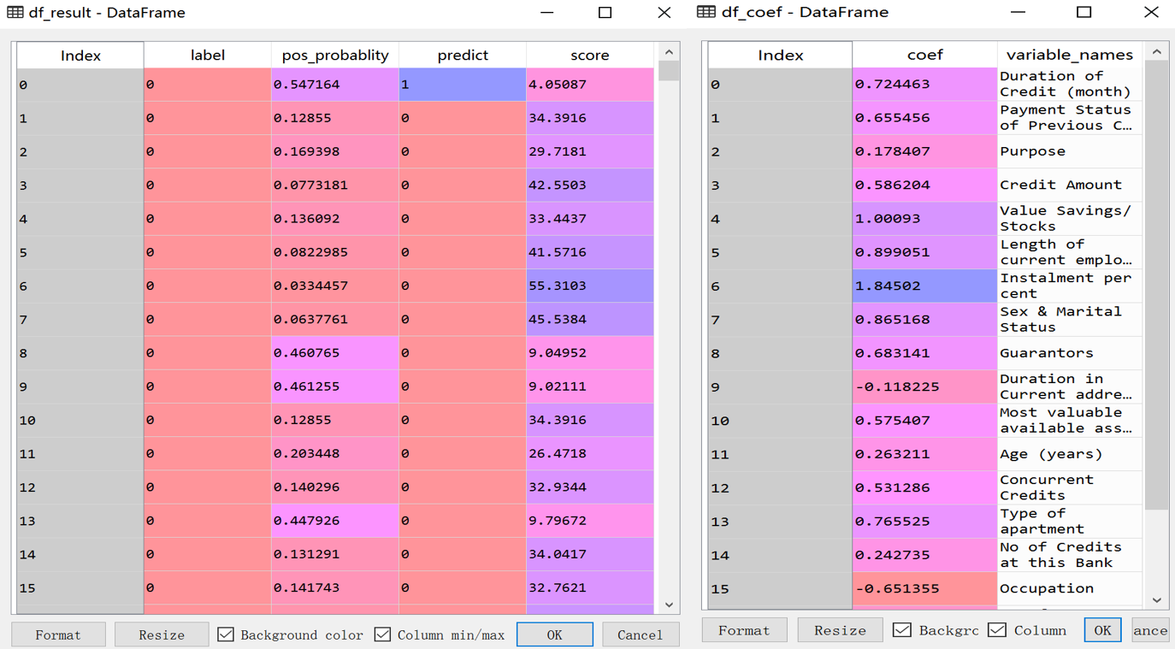The height and width of the screenshot is (649, 1175).
Task: Select row index 6 in df_coef
Action: point(780,286)
